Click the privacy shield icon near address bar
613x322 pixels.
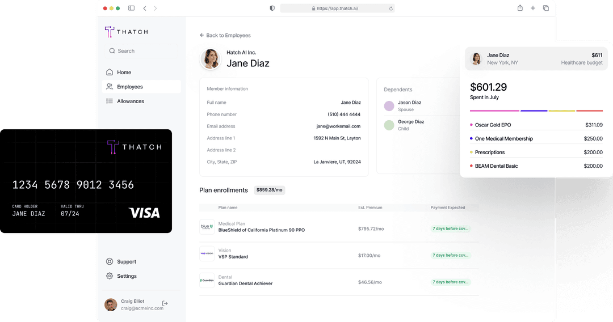[272, 9]
